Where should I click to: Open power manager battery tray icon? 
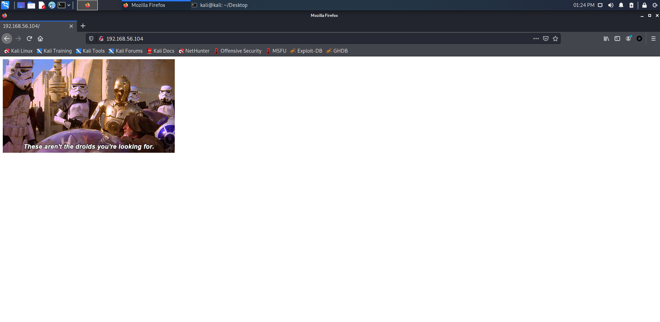click(631, 5)
